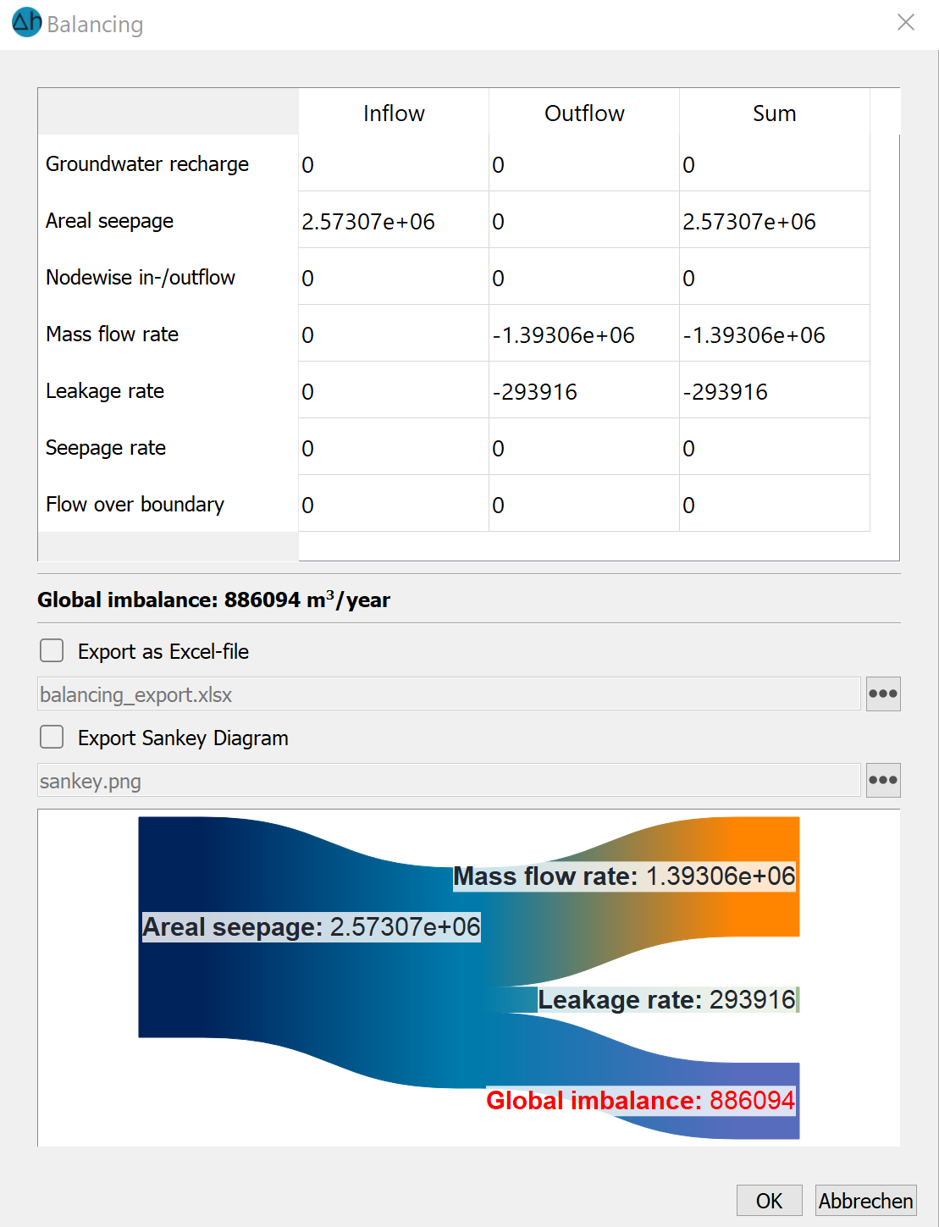Click the balancing_export.xlsx file path field

tap(449, 694)
